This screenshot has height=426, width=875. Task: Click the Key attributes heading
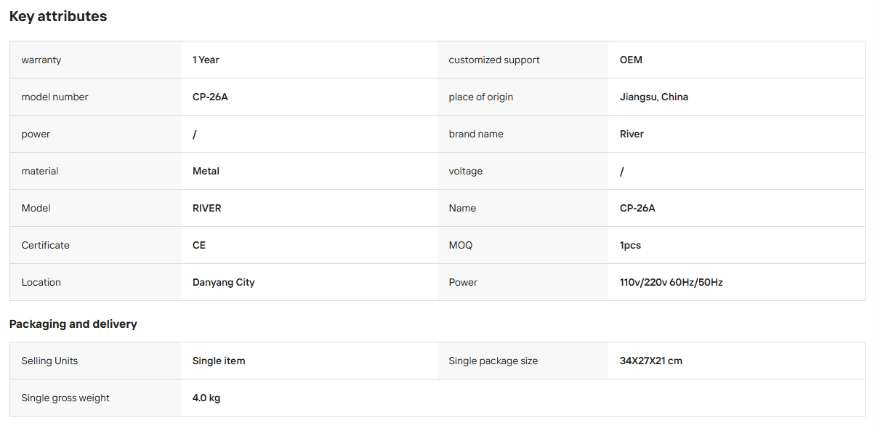(58, 16)
